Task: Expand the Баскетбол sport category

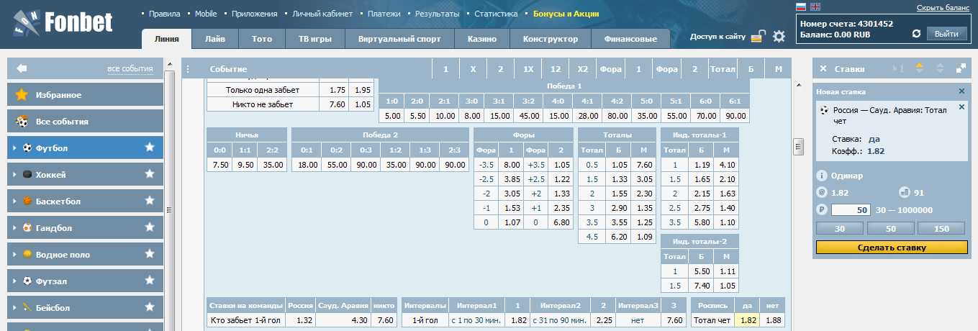Action: tap(14, 201)
